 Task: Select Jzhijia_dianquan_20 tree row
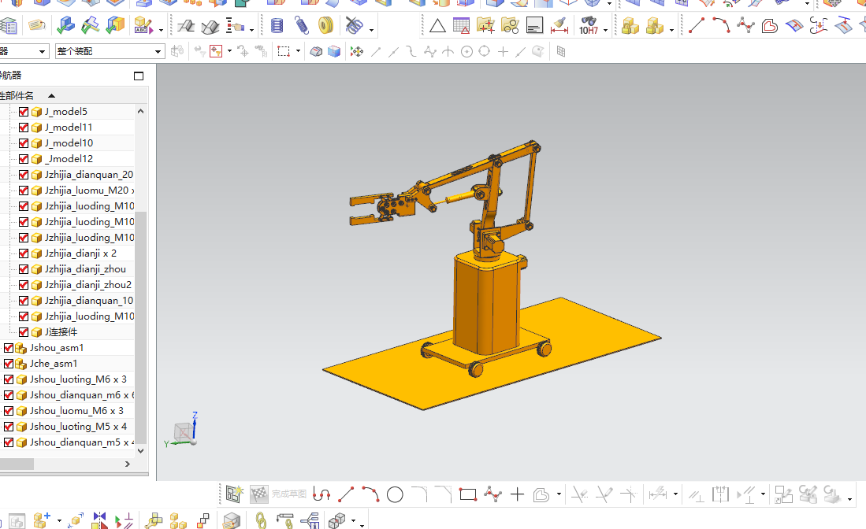(x=88, y=175)
